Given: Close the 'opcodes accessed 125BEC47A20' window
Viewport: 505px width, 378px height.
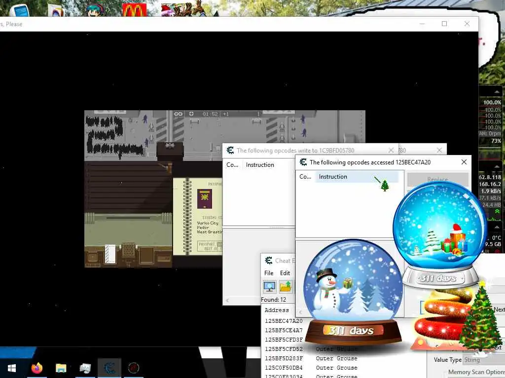Looking at the screenshot, I should click(x=464, y=162).
